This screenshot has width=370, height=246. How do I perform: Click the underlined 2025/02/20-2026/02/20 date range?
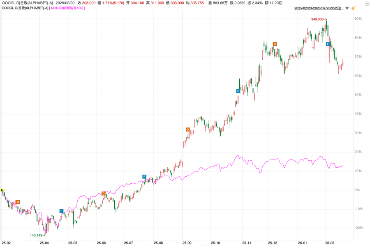tap(318, 8)
